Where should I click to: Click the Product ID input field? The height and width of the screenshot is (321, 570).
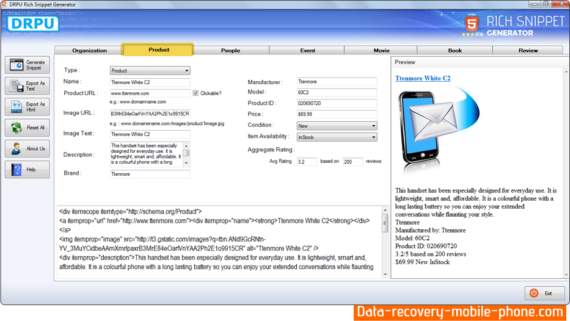[337, 103]
